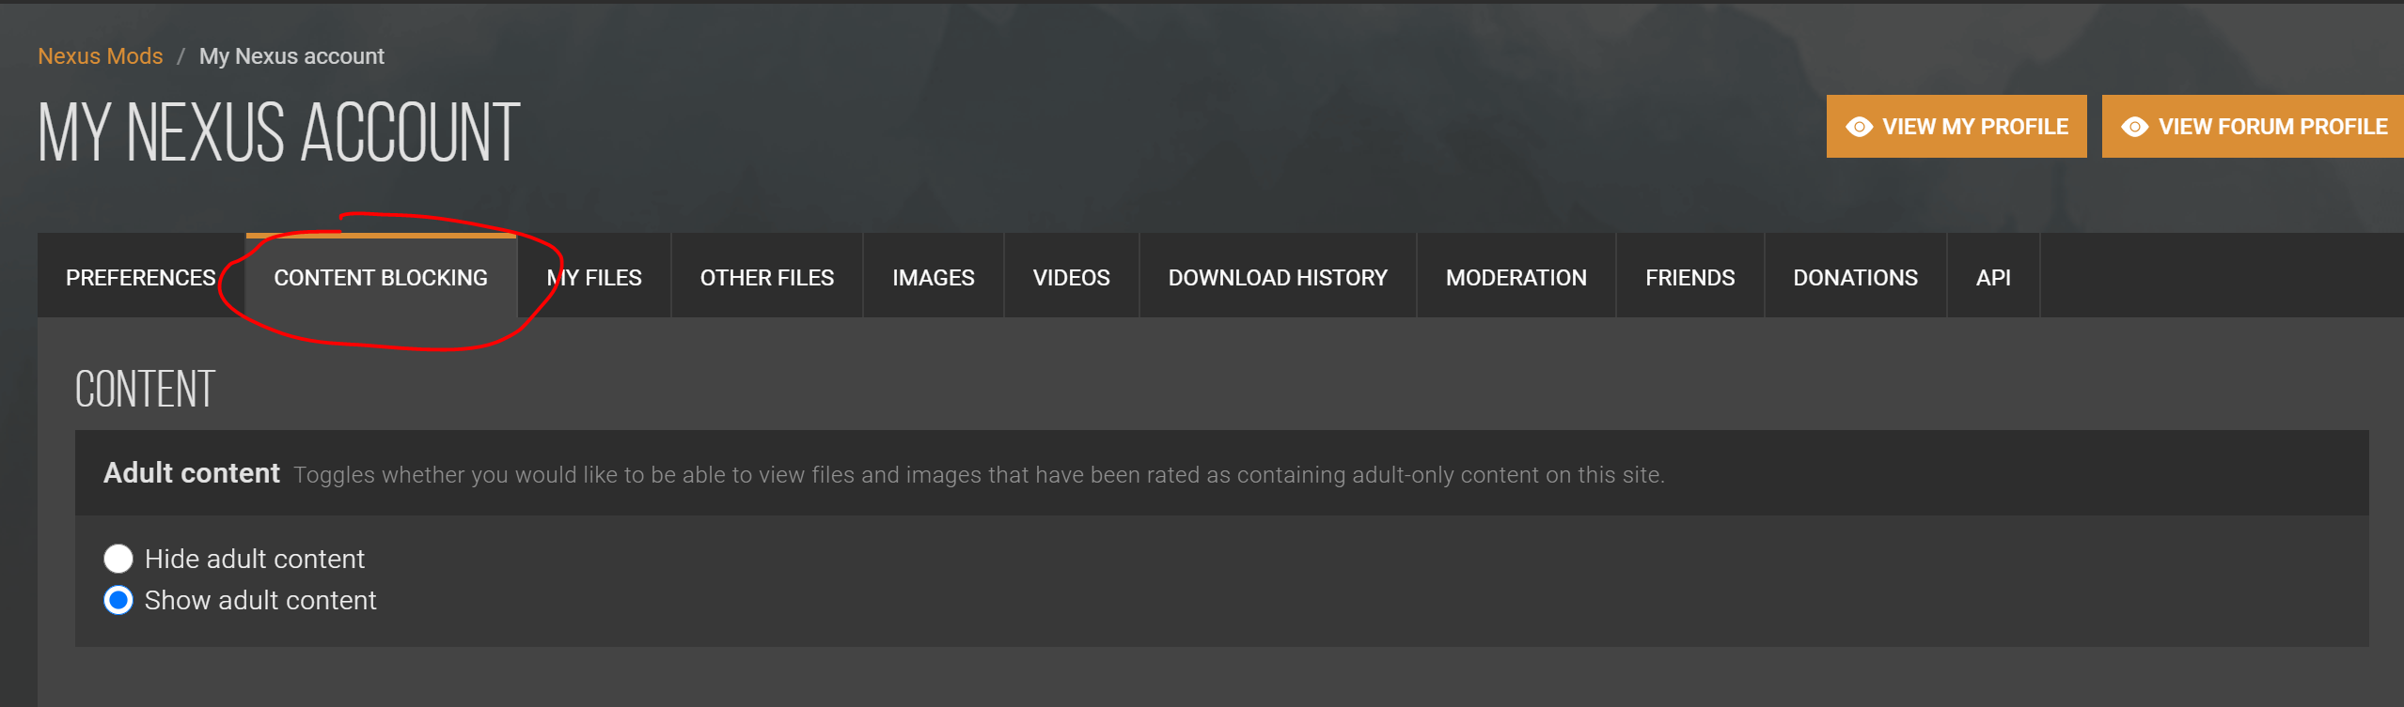2404x707 pixels.
Task: Click the View My Profile button label
Action: click(x=1975, y=127)
